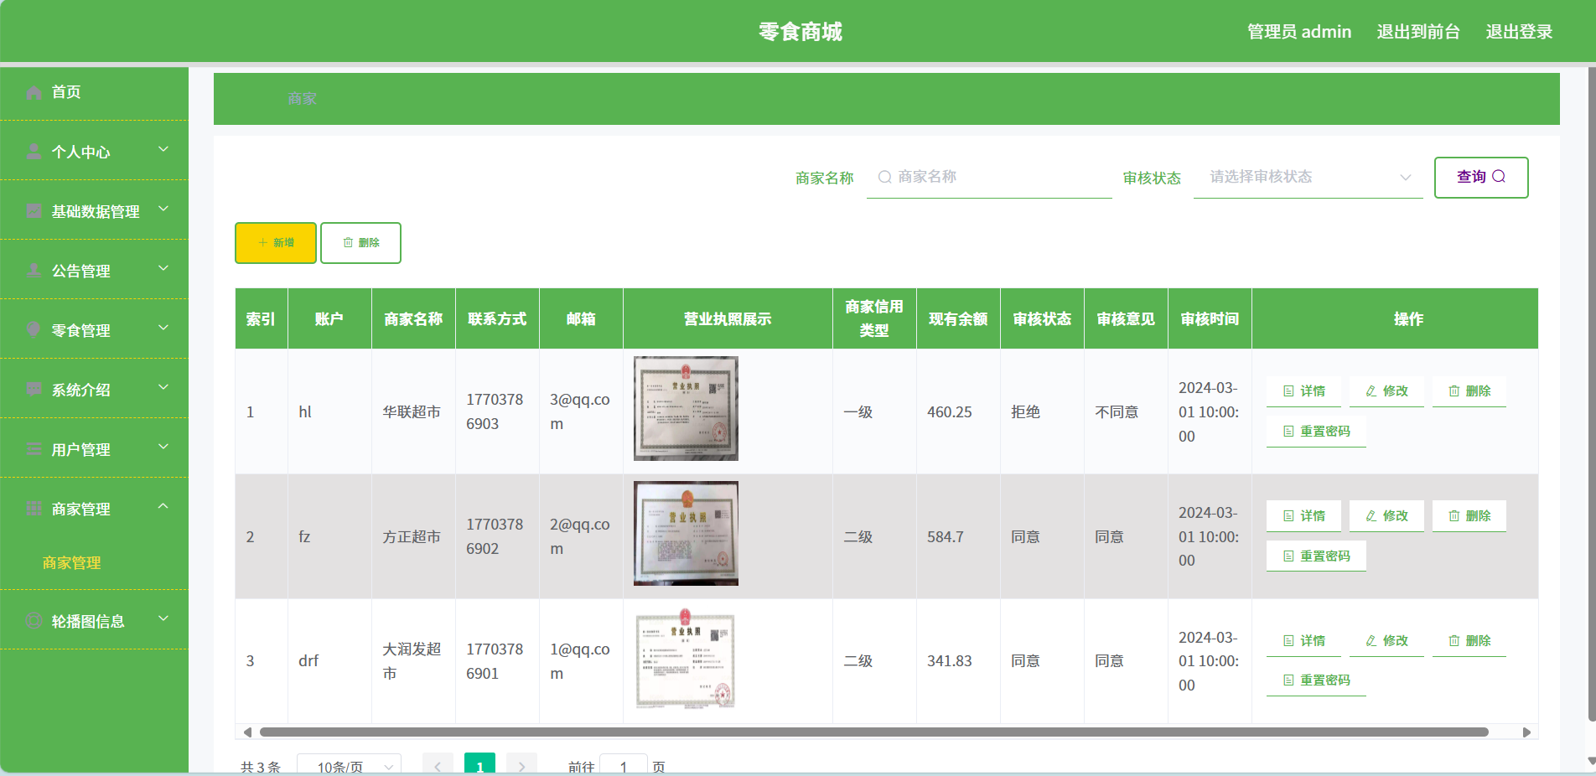
Task: Click the 轮播图信息 sidebar icon
Action: (34, 621)
